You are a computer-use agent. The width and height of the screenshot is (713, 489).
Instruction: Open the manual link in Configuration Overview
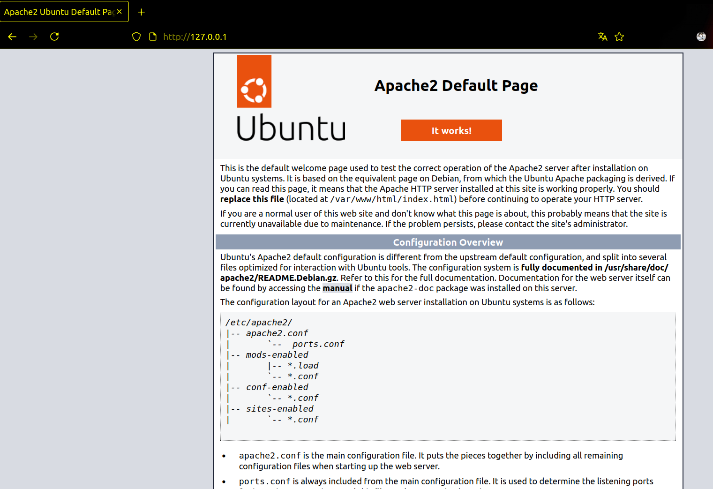(x=338, y=288)
